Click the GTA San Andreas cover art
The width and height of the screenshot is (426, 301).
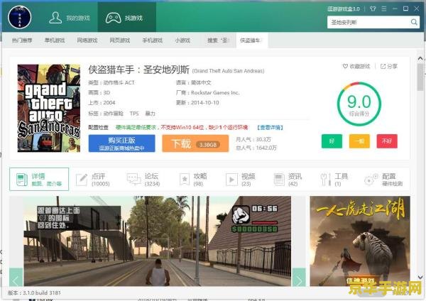pos(49,108)
